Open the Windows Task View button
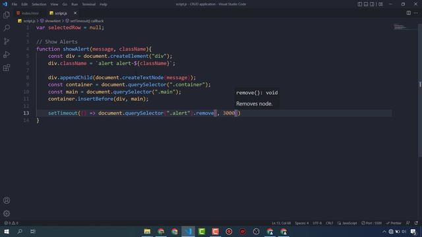This screenshot has width=422, height=237. 33,231
